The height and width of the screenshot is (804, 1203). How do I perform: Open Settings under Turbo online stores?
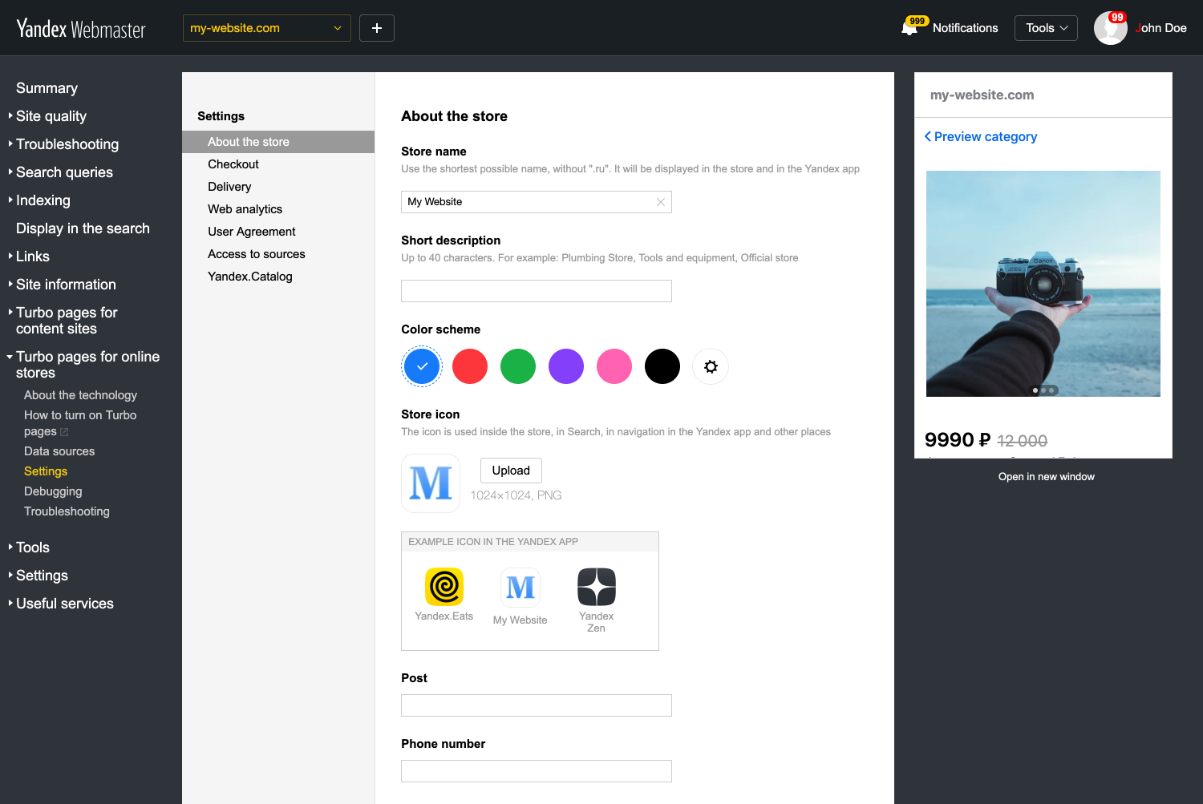tap(46, 471)
